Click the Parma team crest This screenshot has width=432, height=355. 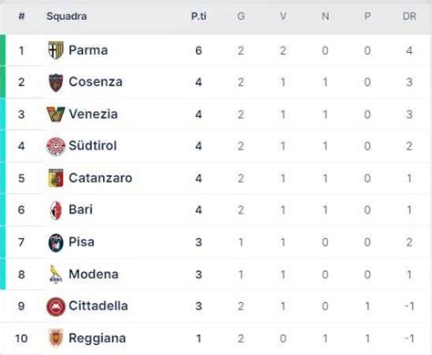click(x=56, y=50)
